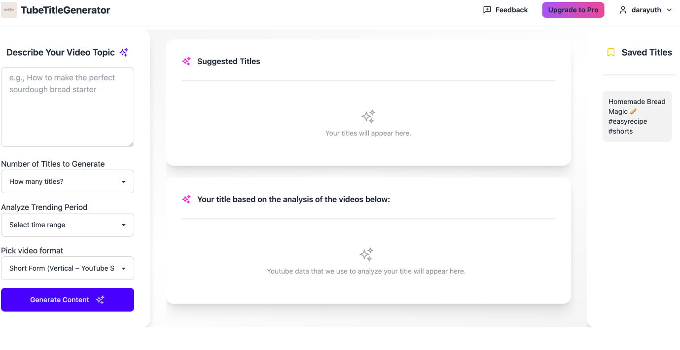Viewport: 680px width, 350px height.
Task: Click the Feedback speech bubble icon
Action: 487,10
